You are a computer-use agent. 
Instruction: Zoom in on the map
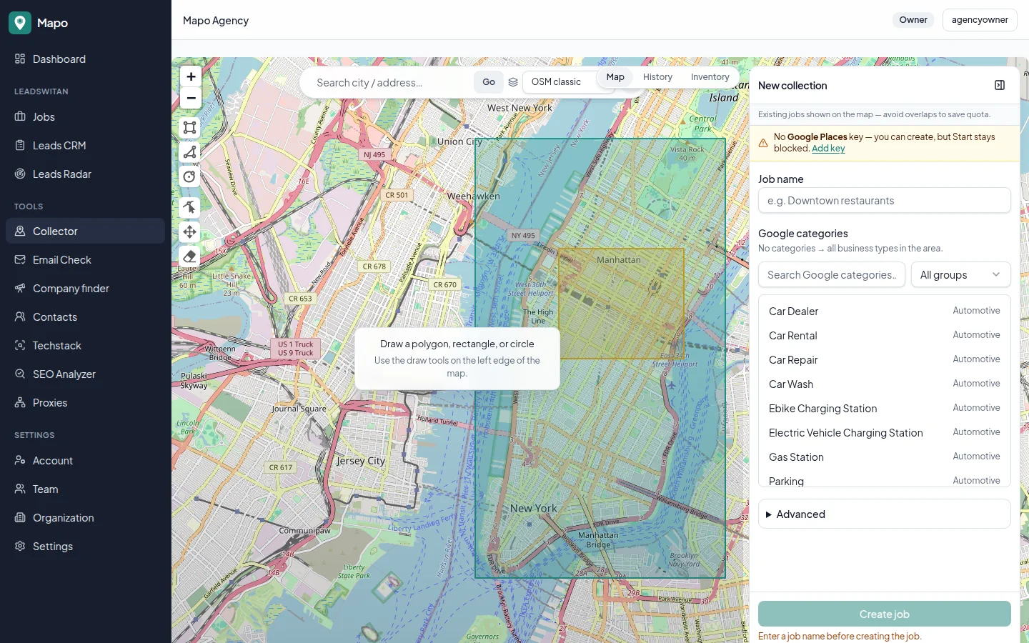click(x=191, y=76)
